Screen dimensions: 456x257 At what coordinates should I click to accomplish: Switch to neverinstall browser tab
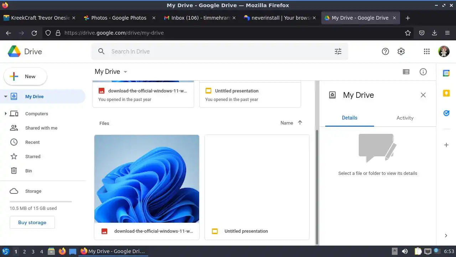[x=280, y=18]
